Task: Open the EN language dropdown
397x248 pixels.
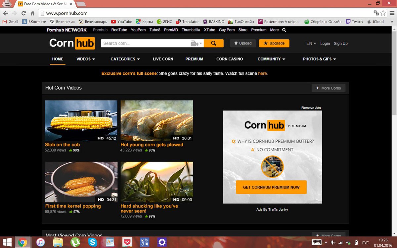Action: [311, 43]
